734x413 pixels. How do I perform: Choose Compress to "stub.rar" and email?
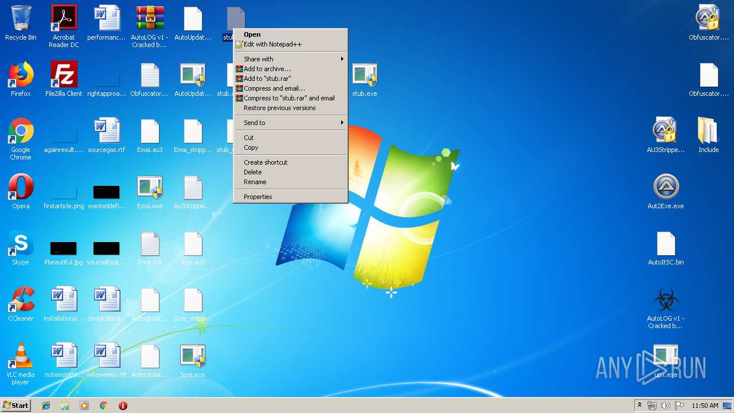pyautogui.click(x=291, y=98)
